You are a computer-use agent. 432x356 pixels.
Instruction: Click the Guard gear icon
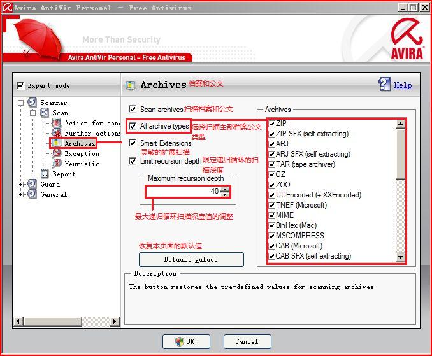pos(32,184)
